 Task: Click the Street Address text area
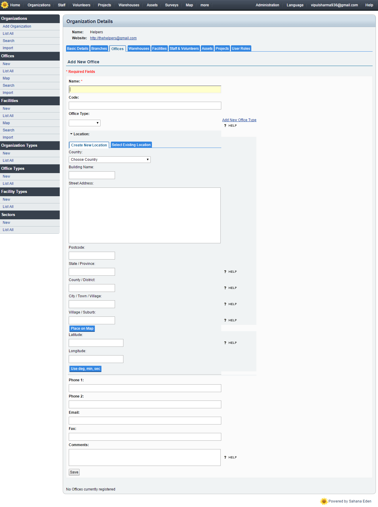pos(144,215)
